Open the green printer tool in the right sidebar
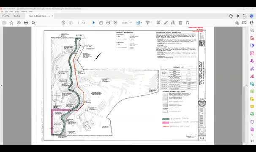Screen dimensions: 256x152 pos(252,114)
